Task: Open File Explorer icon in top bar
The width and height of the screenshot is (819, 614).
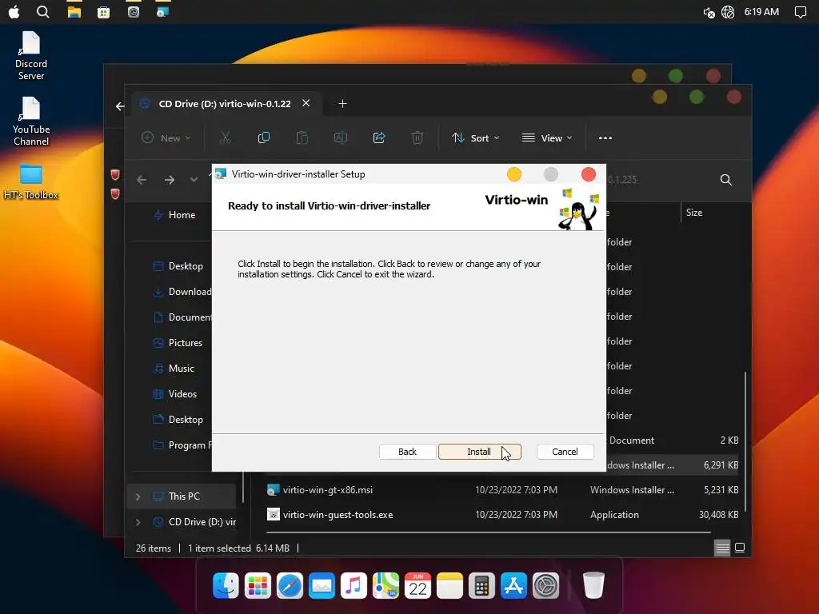Action: pyautogui.click(x=74, y=11)
